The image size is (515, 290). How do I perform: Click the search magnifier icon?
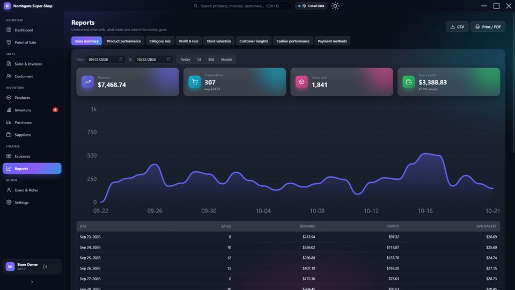(x=195, y=6)
